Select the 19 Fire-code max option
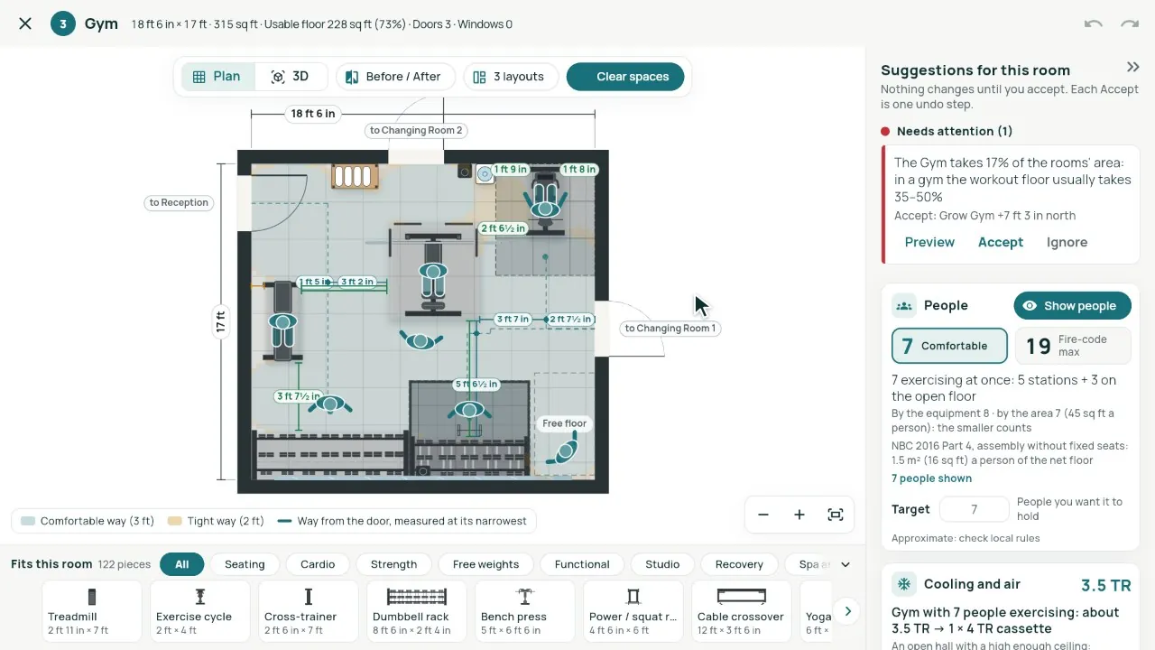 tap(1073, 346)
